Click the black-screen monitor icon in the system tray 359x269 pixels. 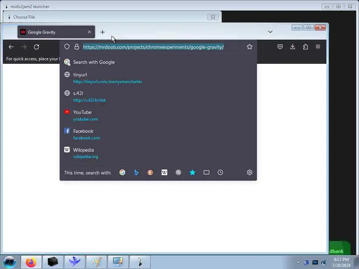(x=315, y=263)
